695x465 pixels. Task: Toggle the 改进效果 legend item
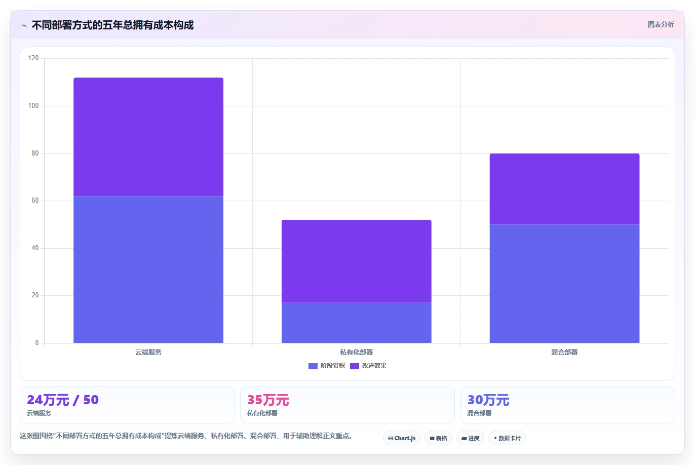(368, 366)
